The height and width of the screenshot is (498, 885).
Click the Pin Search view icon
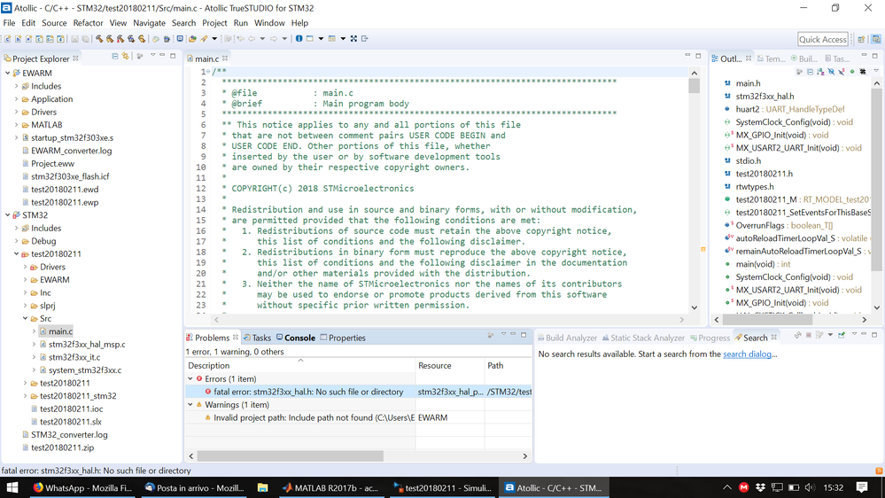tap(841, 335)
